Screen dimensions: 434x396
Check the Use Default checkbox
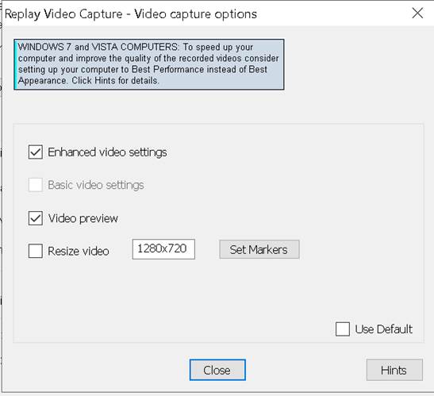coord(343,329)
